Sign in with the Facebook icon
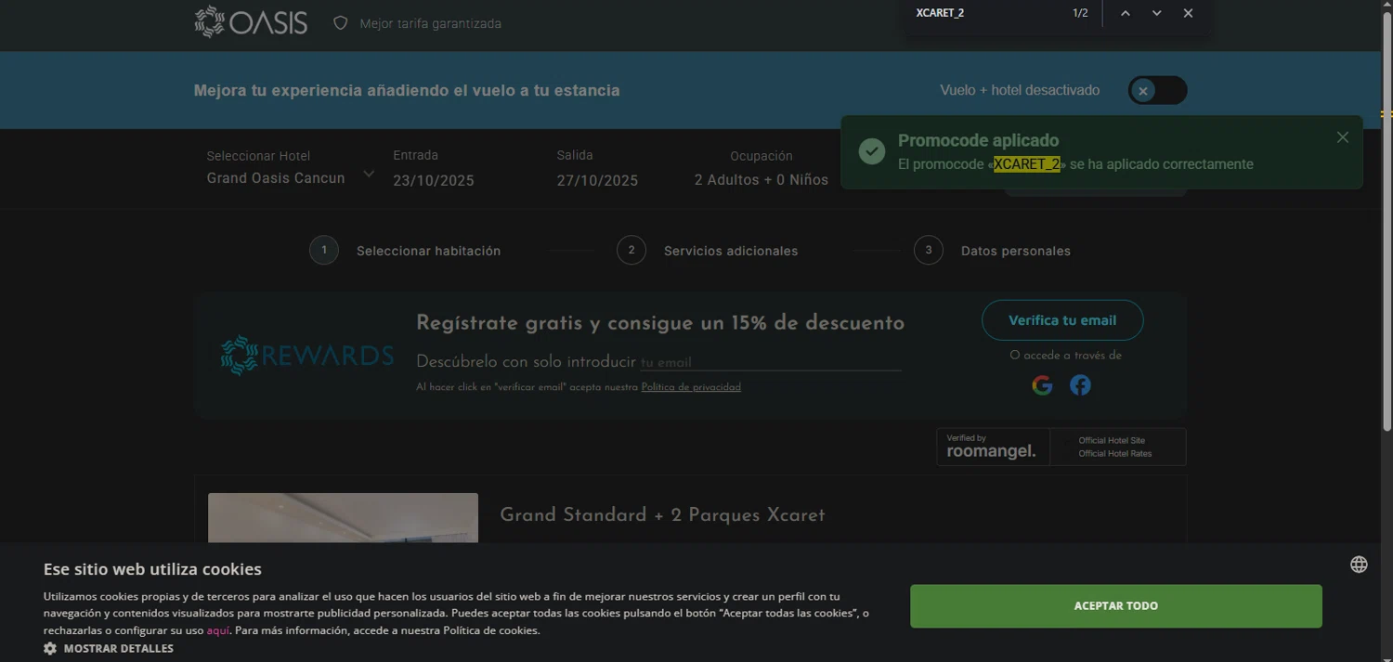1393x662 pixels. click(x=1080, y=385)
